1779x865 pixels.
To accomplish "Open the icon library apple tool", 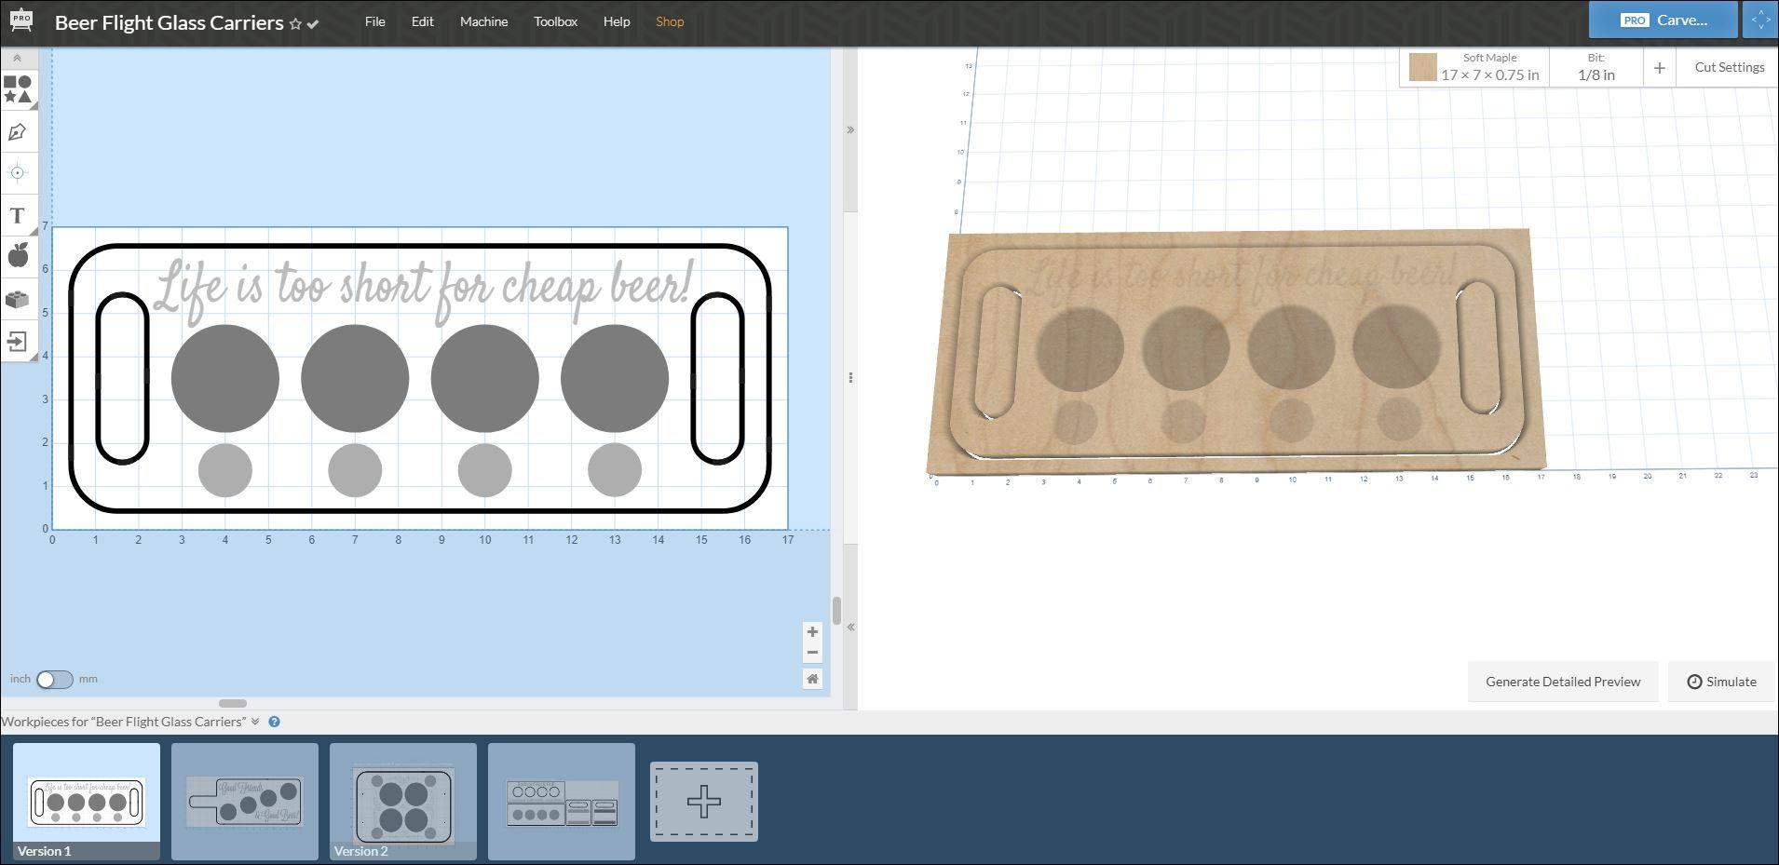I will [18, 255].
